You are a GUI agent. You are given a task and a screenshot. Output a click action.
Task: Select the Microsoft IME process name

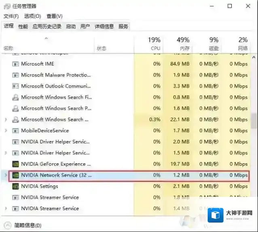38,64
